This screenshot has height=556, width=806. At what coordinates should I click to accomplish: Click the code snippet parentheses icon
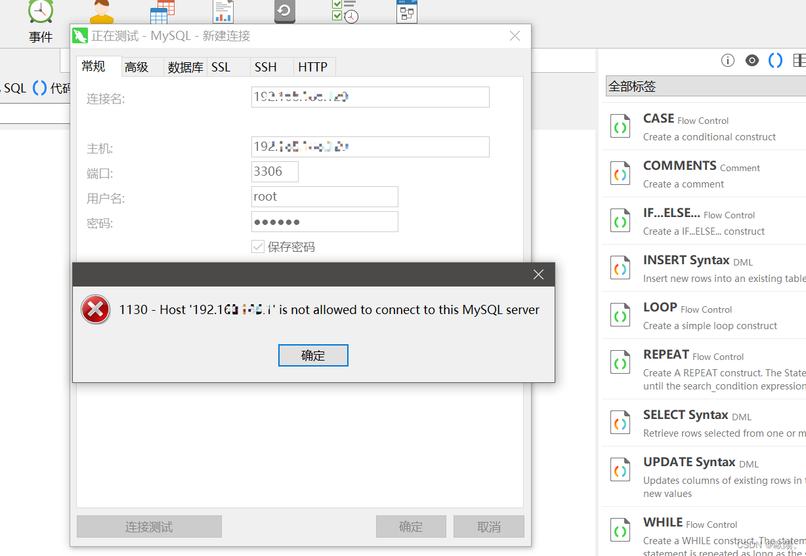click(x=775, y=60)
